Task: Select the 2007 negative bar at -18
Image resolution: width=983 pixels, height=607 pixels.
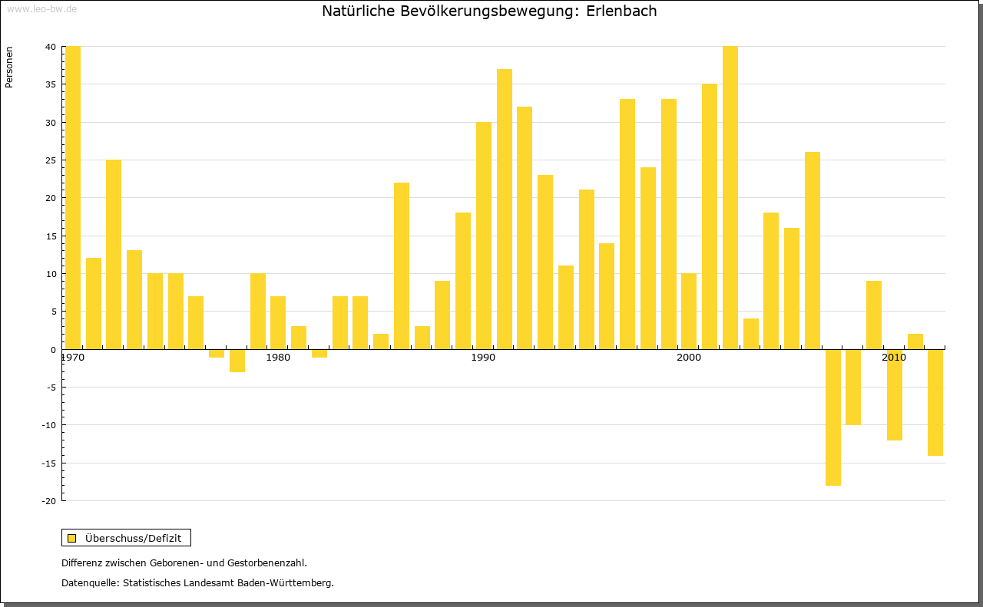Action: [832, 417]
